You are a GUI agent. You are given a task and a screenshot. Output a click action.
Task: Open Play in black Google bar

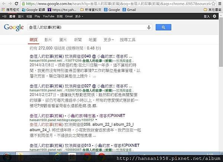pyautogui.click(x=38, y=16)
